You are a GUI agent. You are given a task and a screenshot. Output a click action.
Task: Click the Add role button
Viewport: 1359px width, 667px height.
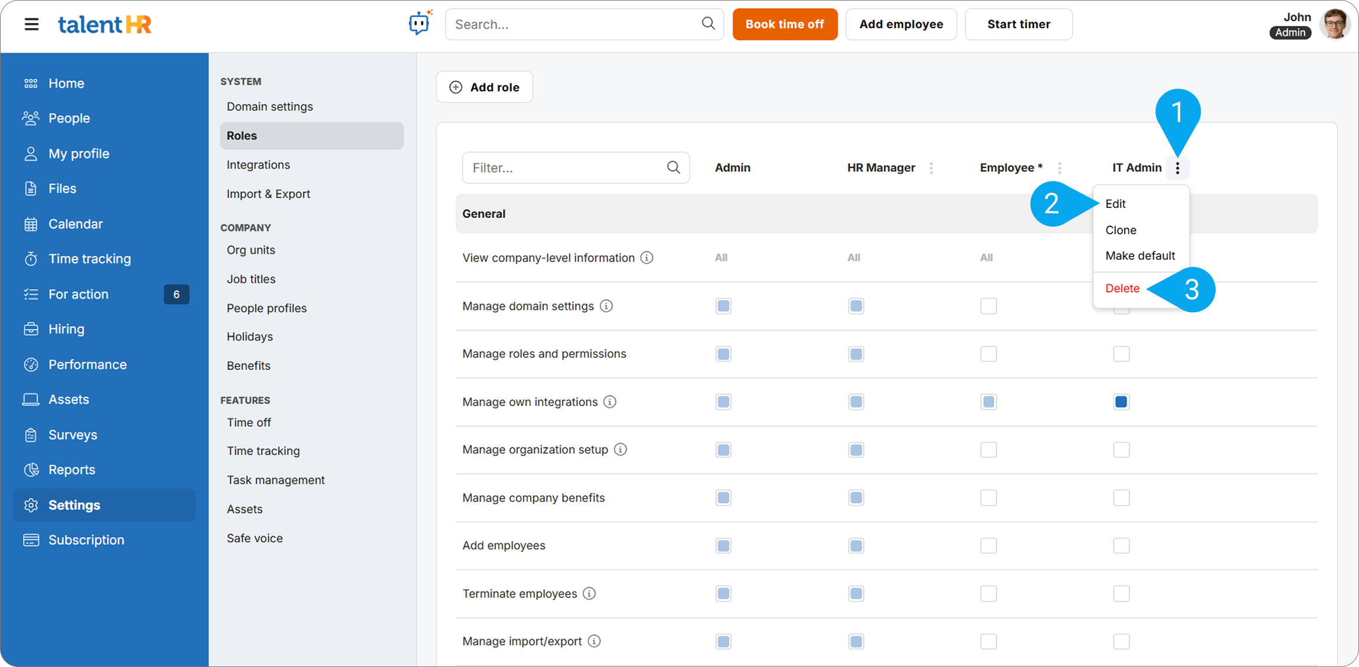coord(484,87)
